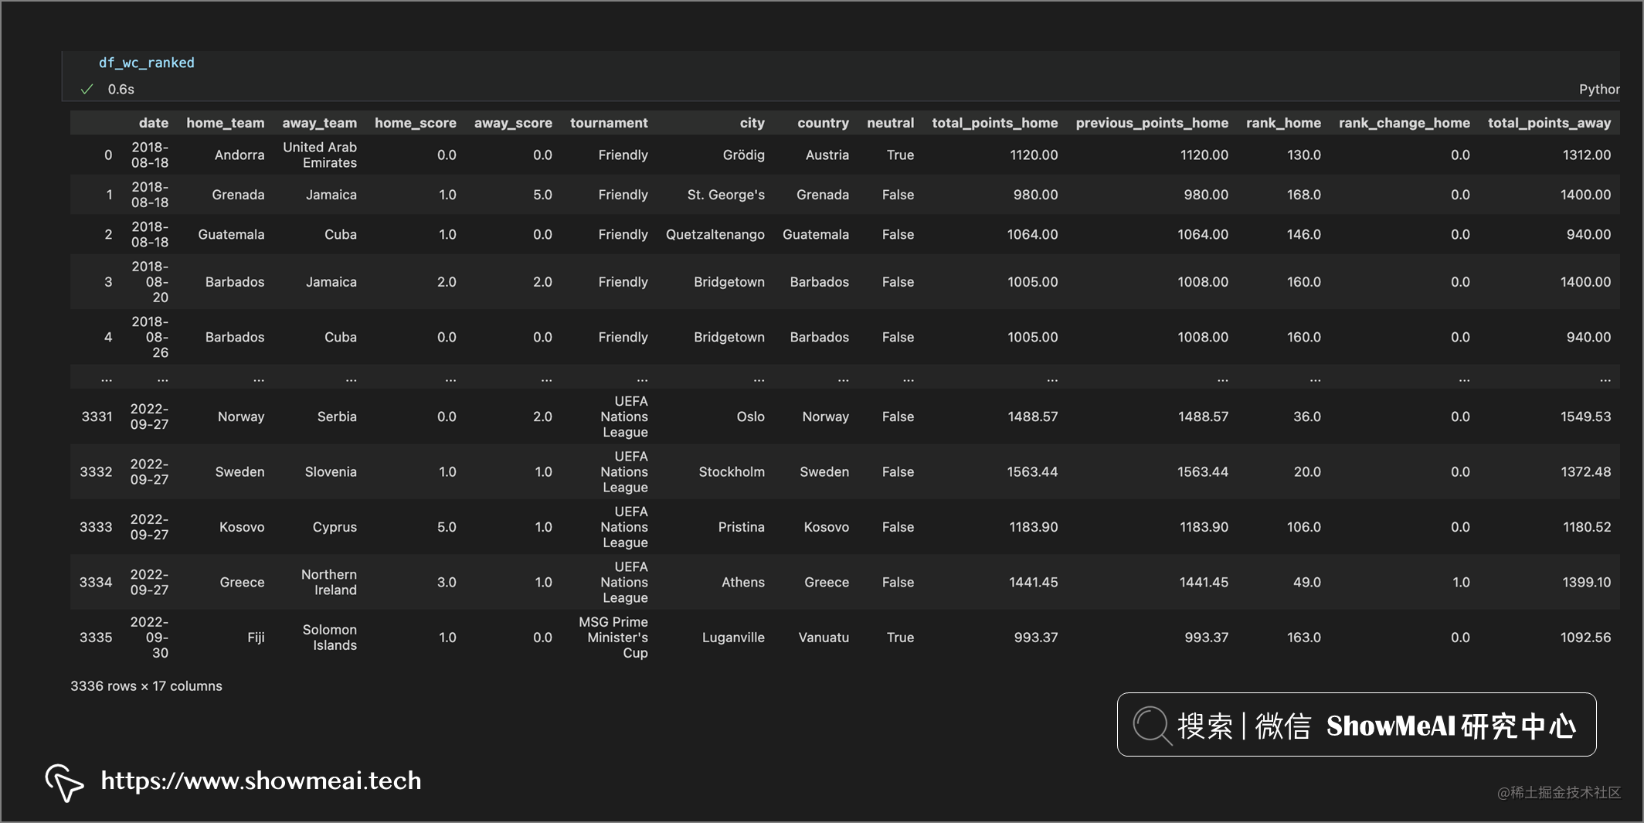Click the Stockholm city cell
Viewport: 1644px width, 823px height.
(732, 471)
